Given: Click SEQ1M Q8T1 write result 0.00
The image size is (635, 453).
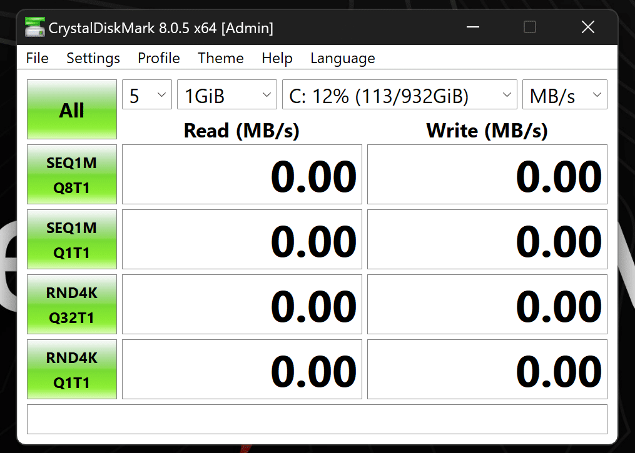Looking at the screenshot, I should tap(487, 174).
